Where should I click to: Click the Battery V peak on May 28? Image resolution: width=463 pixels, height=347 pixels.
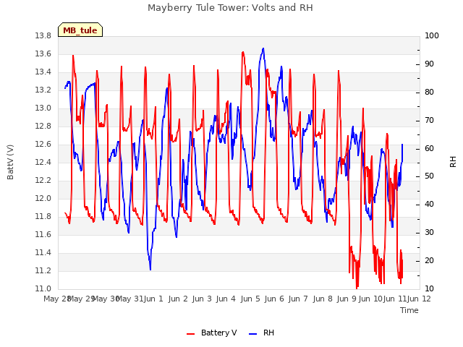coord(73,56)
